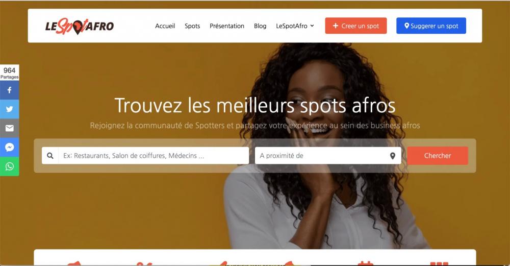Click the Trouvez les meilleurs spots afros heading

(255, 106)
